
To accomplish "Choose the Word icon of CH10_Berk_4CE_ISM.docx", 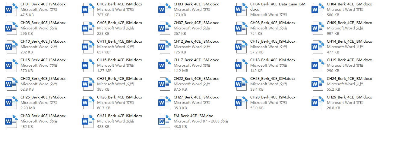I will (x=12, y=47).
